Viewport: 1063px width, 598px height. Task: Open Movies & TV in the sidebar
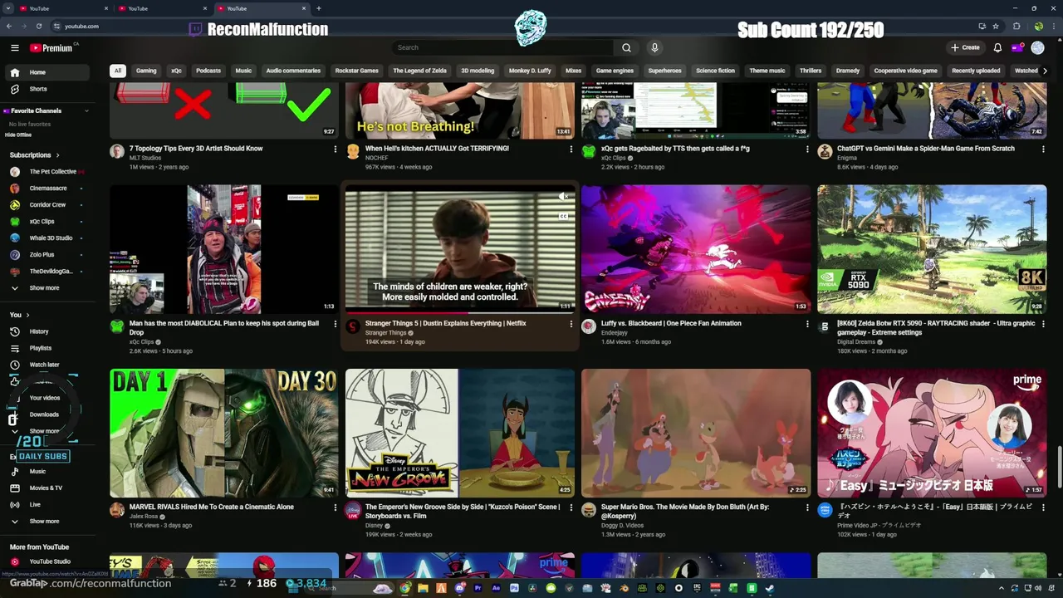[x=49, y=488]
